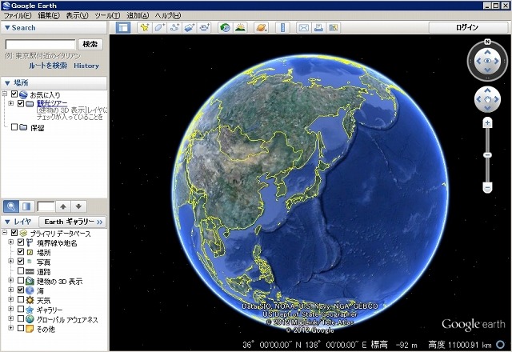The width and height of the screenshot is (512, 352).
Task: Click the zoom slider handle
Action: tap(487, 155)
